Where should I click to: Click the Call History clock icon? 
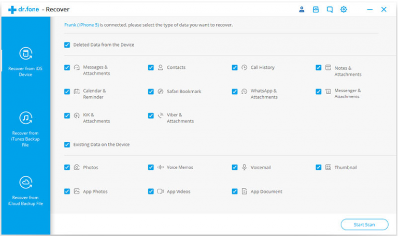coord(244,68)
